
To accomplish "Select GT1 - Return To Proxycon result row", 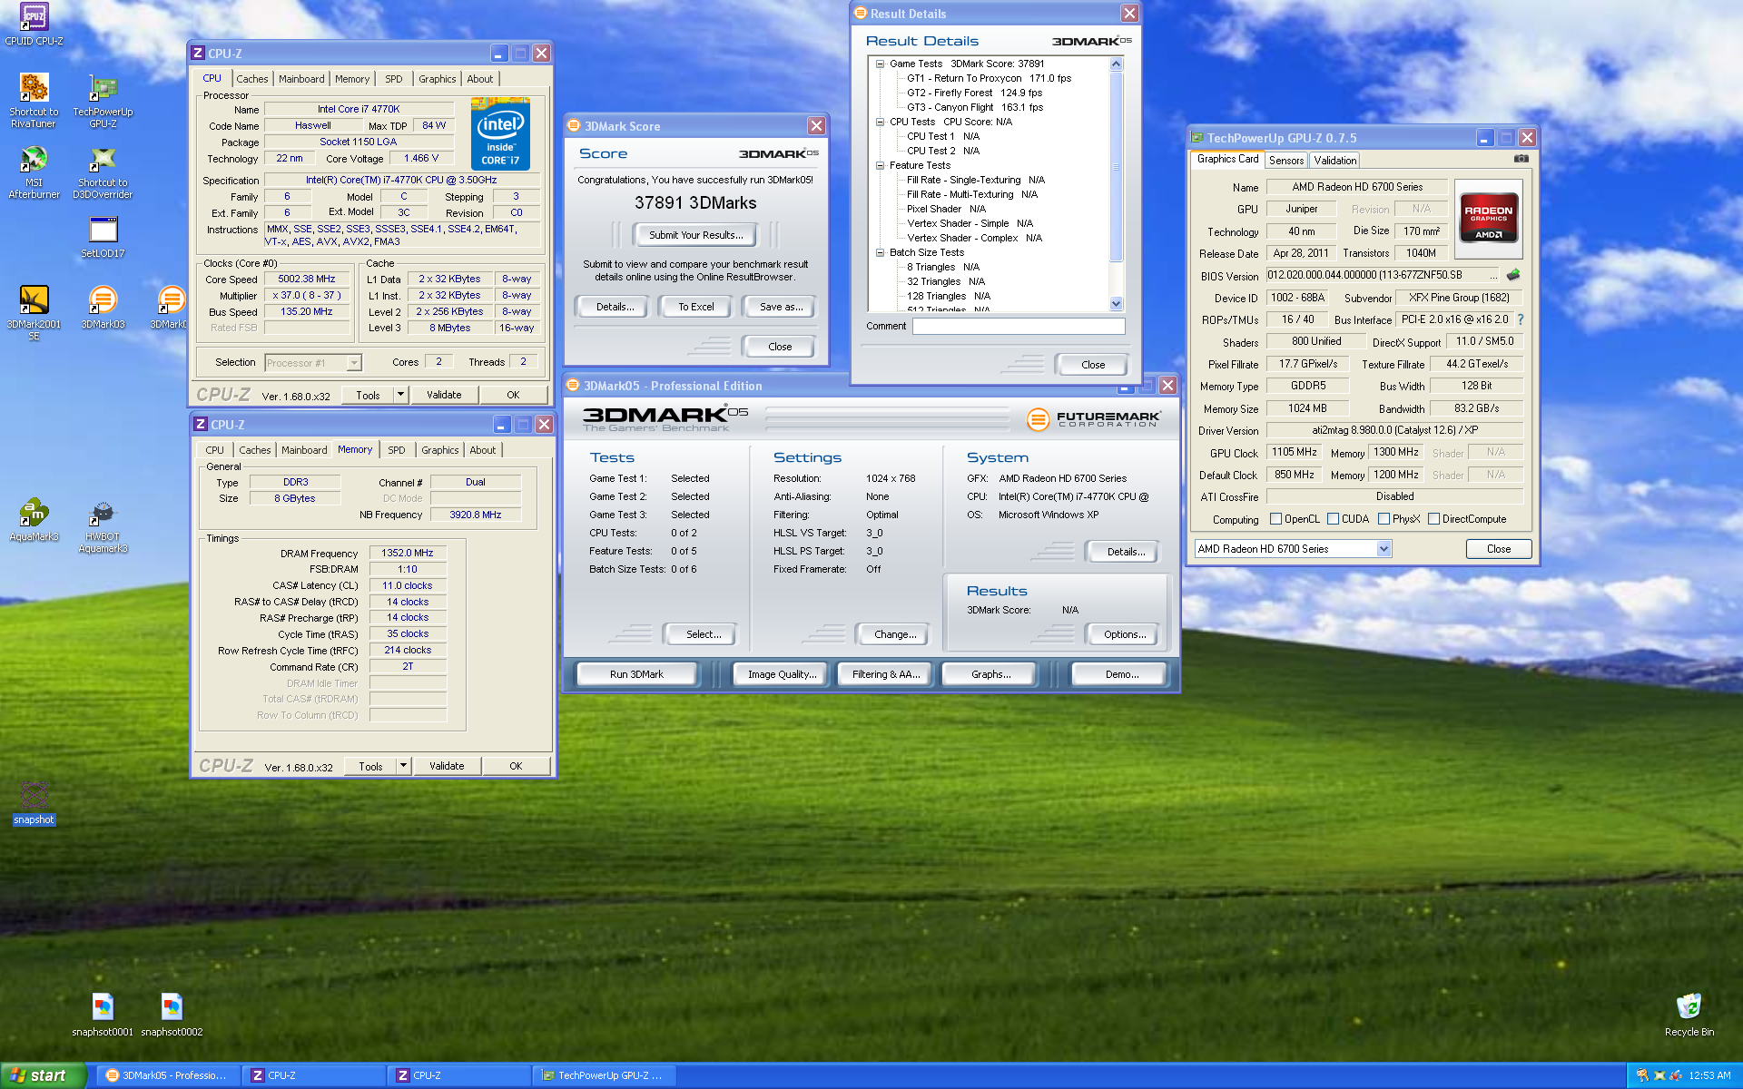I will tap(989, 78).
